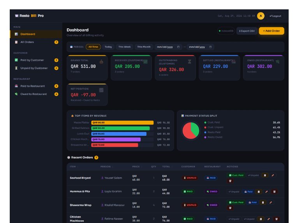This screenshot has height=223, width=298.
Task: Click the Owed (Restaurant) card icon
Action: click(x=278, y=61)
